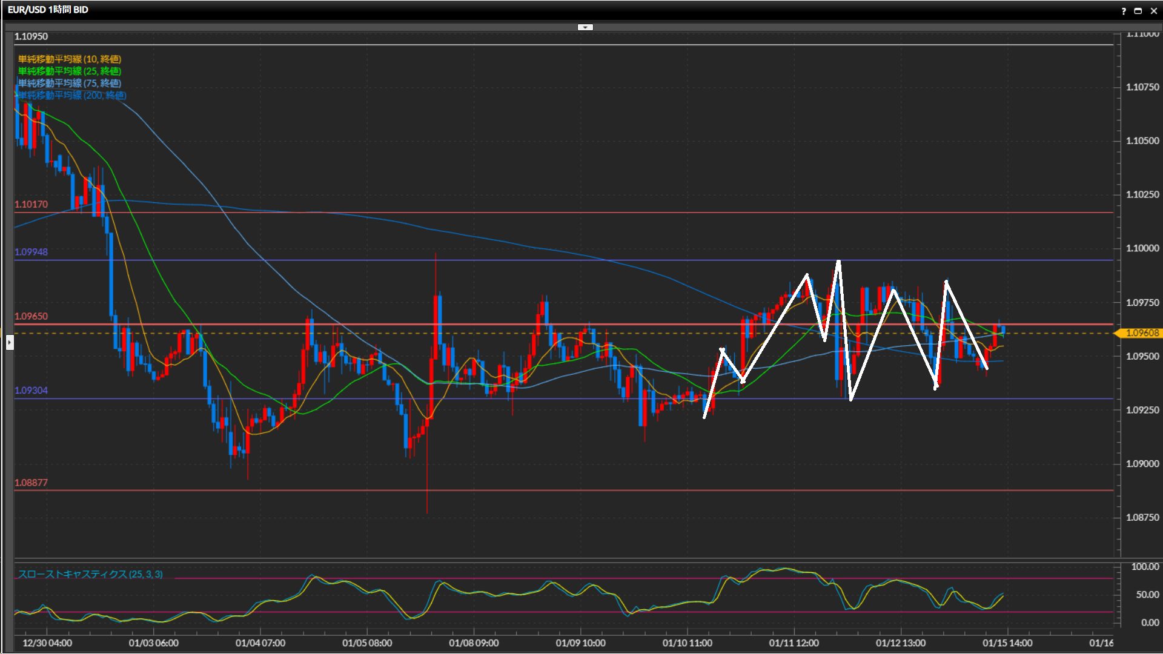Click the 1.10000 price scale label
Image resolution: width=1163 pixels, height=654 pixels.
(1142, 248)
